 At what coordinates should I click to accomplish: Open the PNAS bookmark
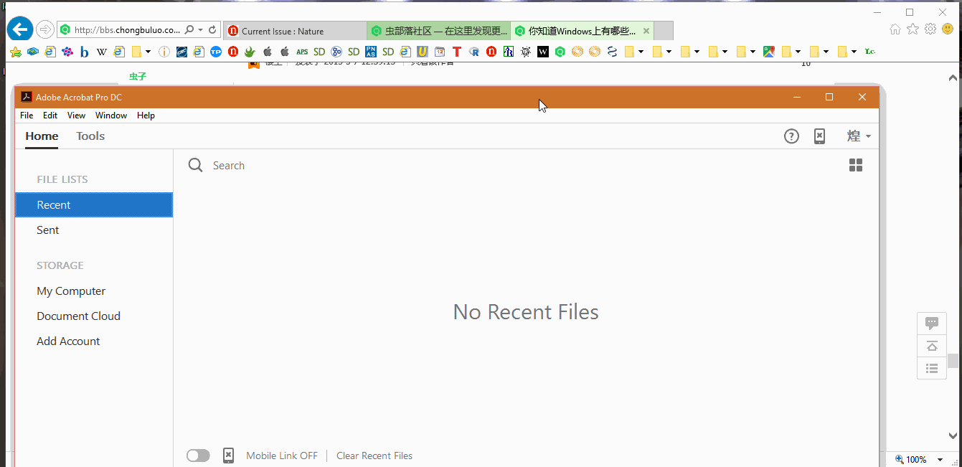(371, 52)
